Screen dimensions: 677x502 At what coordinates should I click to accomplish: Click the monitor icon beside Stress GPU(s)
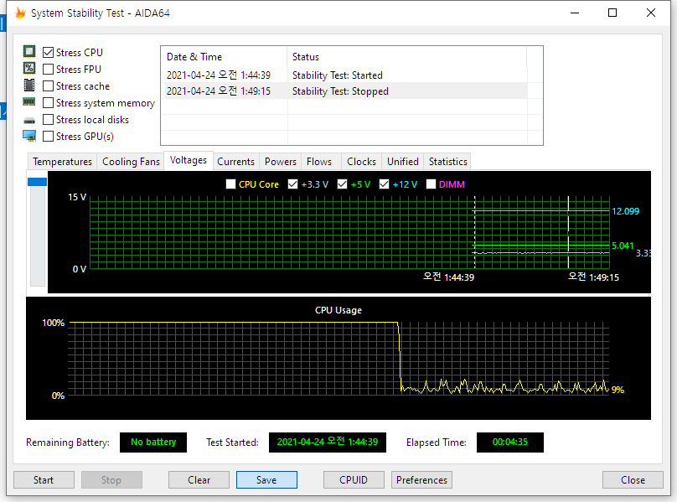pos(29,136)
